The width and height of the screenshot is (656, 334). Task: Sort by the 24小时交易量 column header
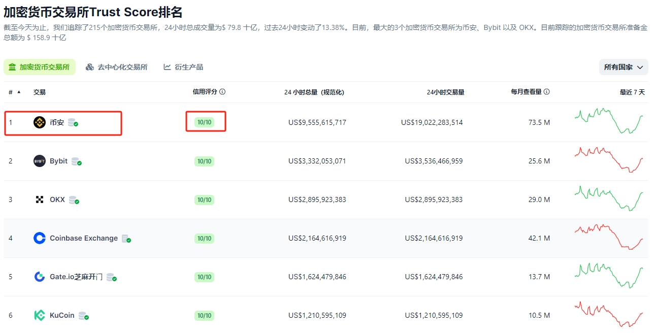(x=445, y=92)
